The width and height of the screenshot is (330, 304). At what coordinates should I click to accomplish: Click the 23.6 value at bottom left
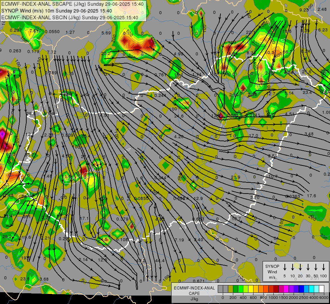(x=25, y=279)
